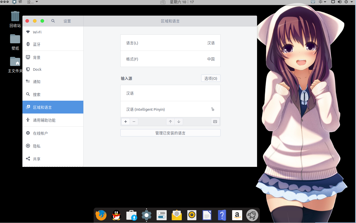Viewport: 356px width, 223px height.
Task: Open the 格式(F) formats row
Action: [170, 59]
